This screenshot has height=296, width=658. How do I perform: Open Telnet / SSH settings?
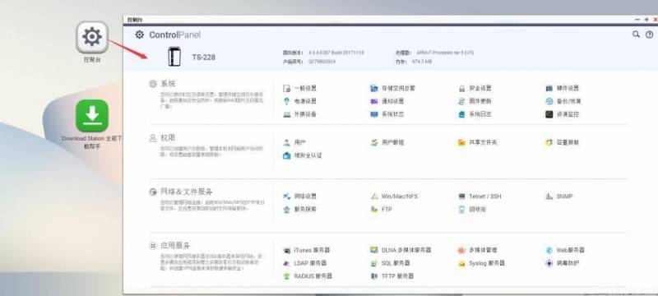pos(480,197)
